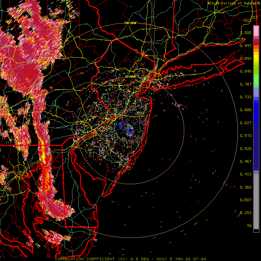Click the 0.840 scale value
This screenshot has height=261, width=261.
click(x=246, y=71)
